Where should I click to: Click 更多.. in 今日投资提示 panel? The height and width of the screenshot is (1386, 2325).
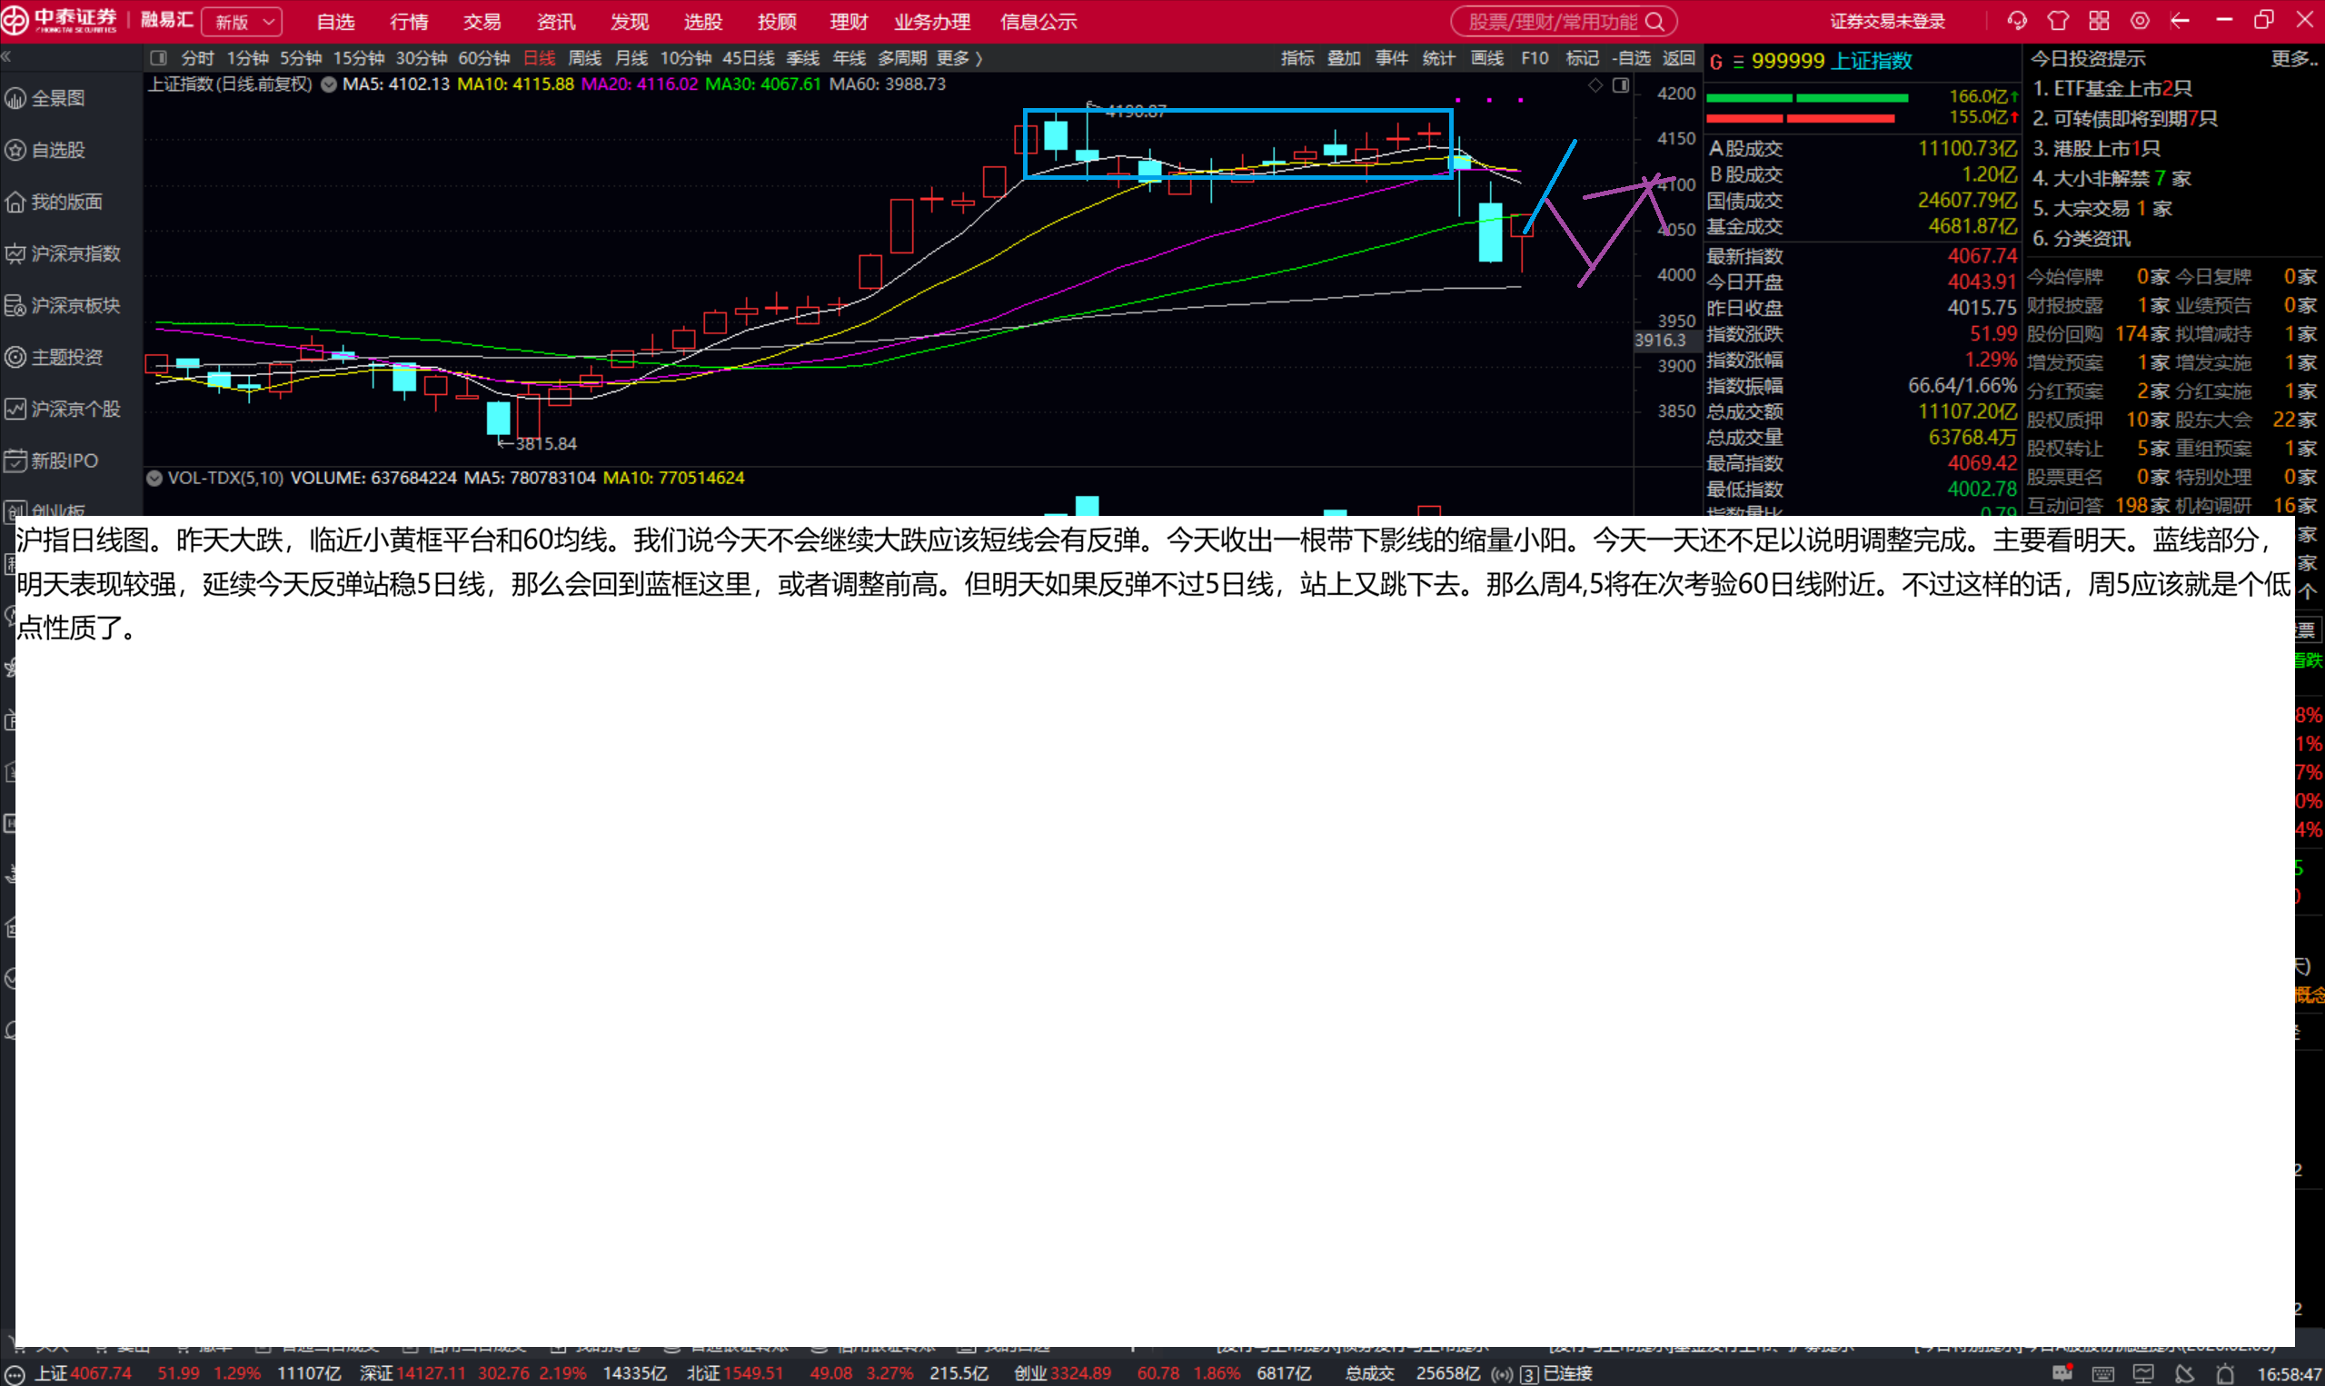(2293, 59)
